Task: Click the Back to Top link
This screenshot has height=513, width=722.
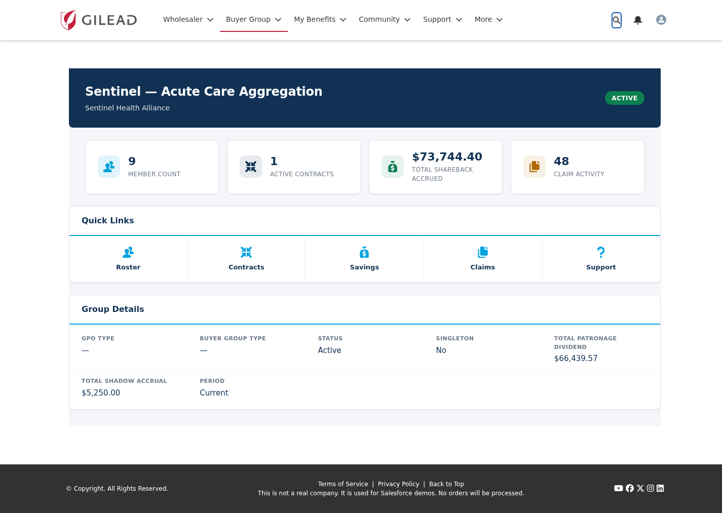Action: click(446, 484)
